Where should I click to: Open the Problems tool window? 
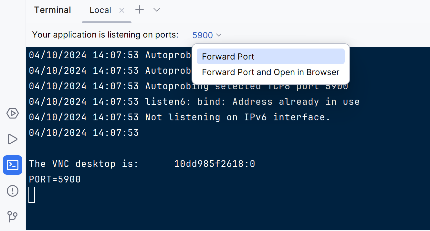pyautogui.click(x=12, y=191)
